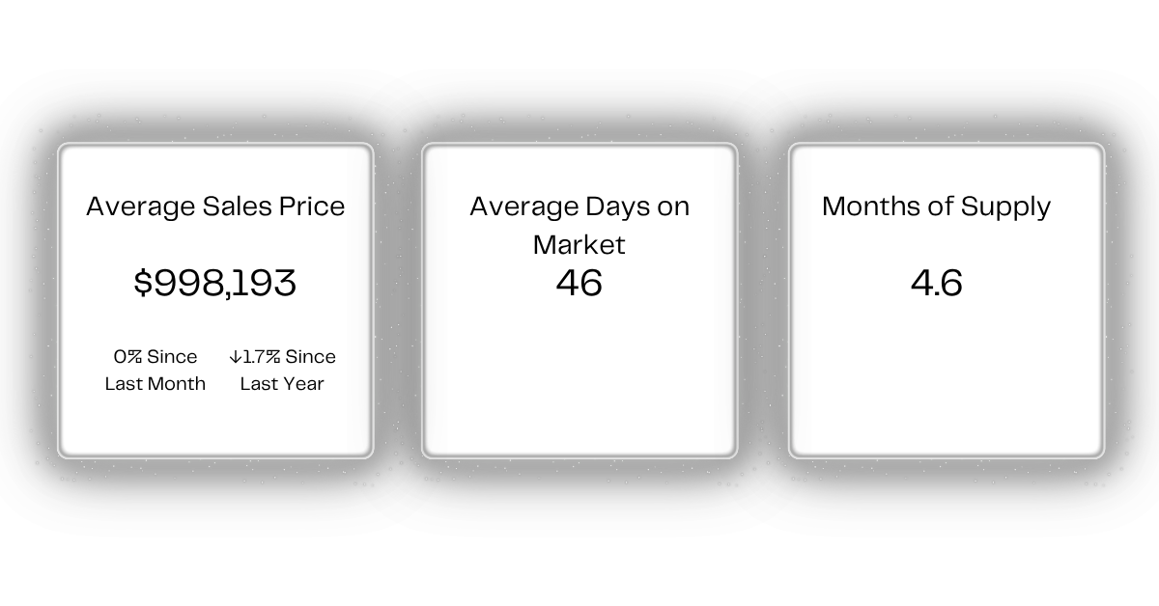Select the 1.7% Since Last Year stat
The height and width of the screenshot is (606, 1159).
click(282, 370)
